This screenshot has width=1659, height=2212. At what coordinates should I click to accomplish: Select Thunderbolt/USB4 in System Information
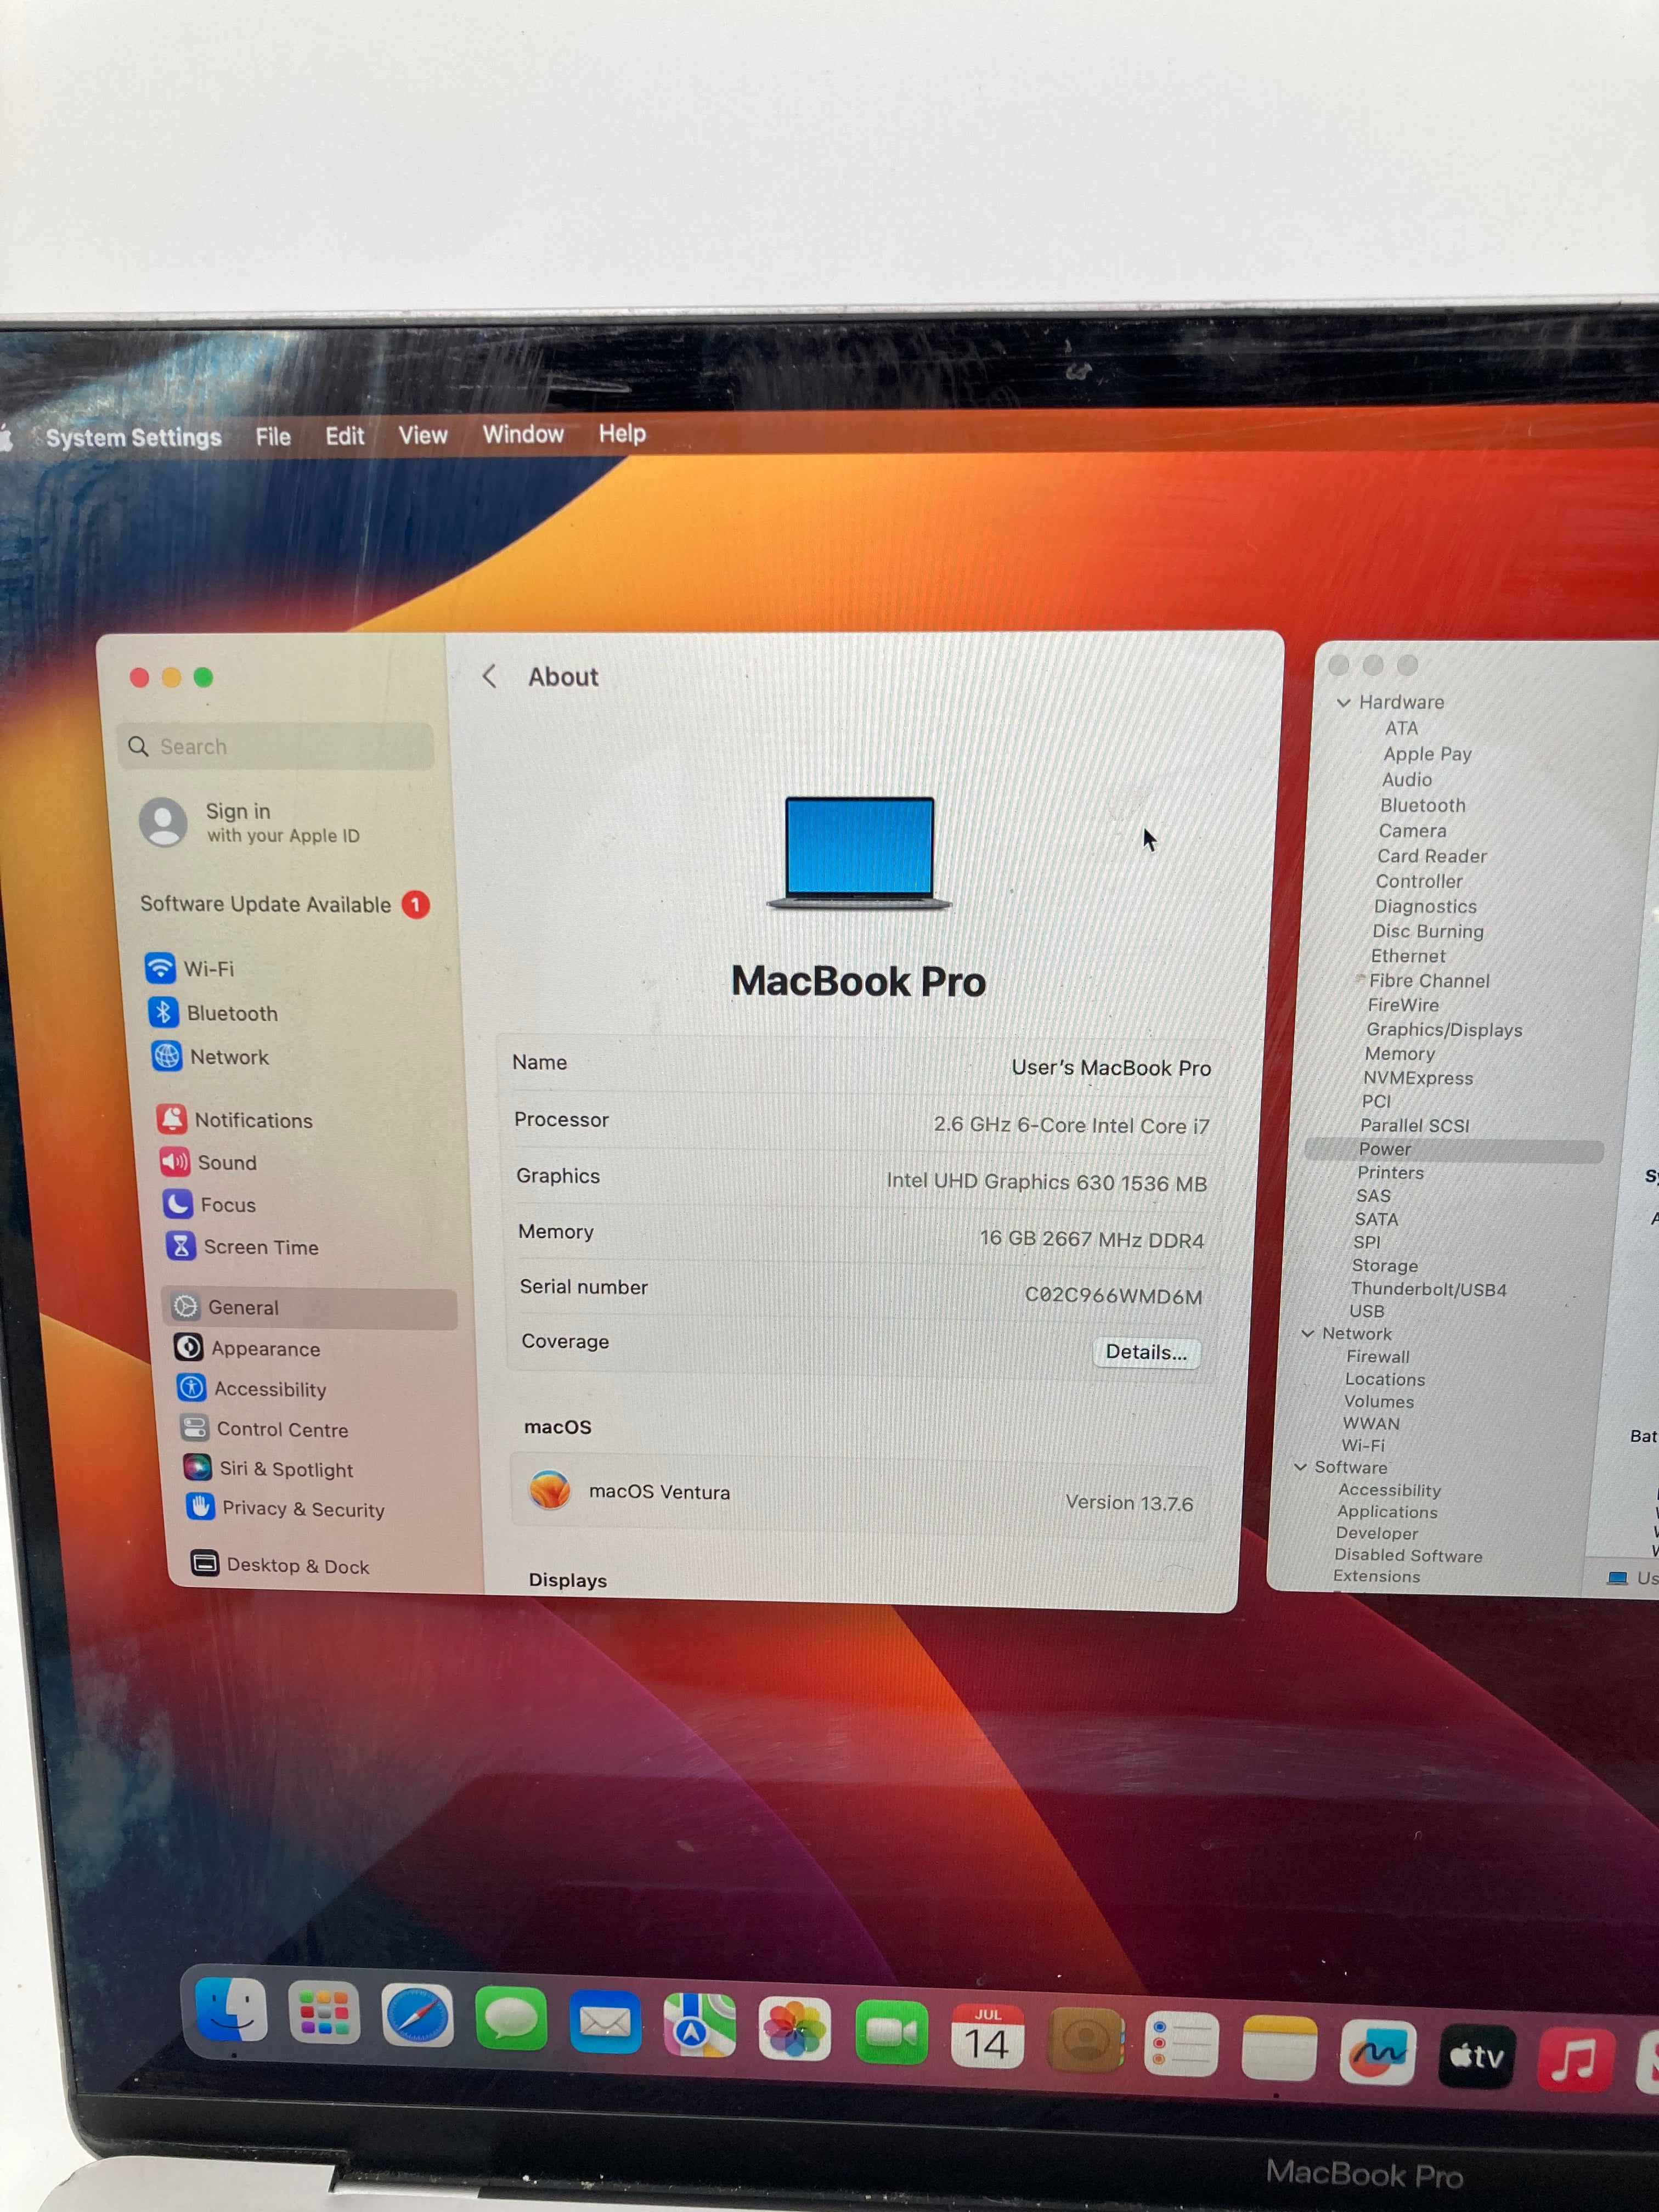pyautogui.click(x=1428, y=1289)
